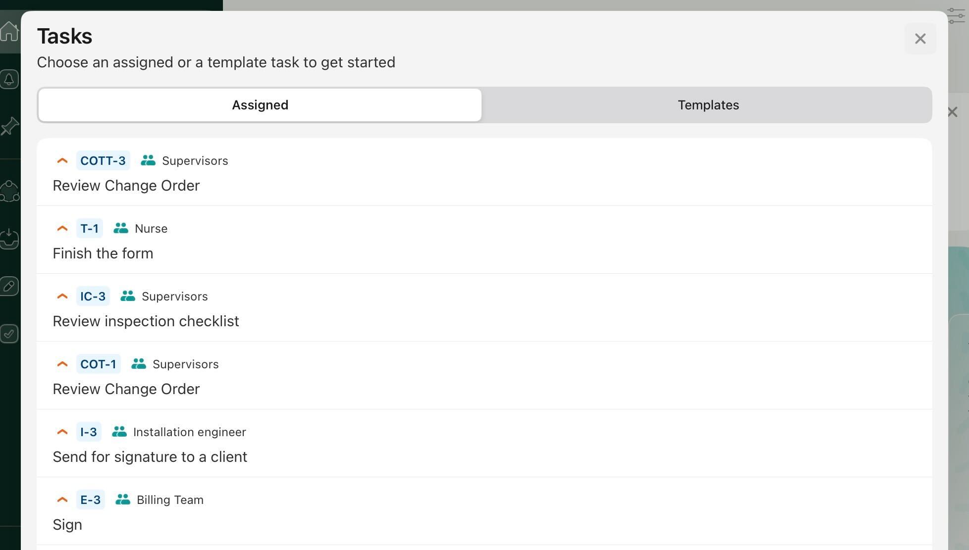This screenshot has height=550, width=969.
Task: Open the filter sliders icon at top right
Action: [x=956, y=15]
